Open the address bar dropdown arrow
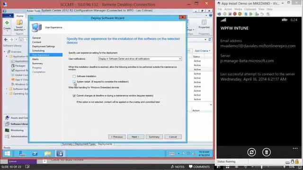 pos(205,40)
